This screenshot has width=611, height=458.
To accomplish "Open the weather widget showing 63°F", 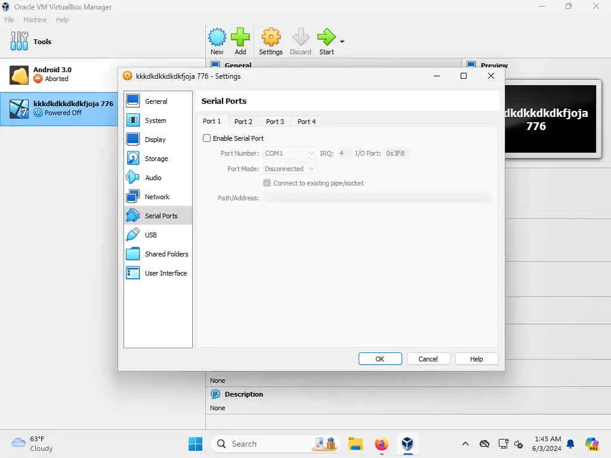I will coord(32,444).
